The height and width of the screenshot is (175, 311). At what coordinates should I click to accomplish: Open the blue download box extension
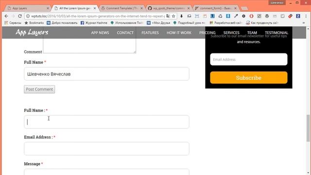pyautogui.click(x=228, y=16)
